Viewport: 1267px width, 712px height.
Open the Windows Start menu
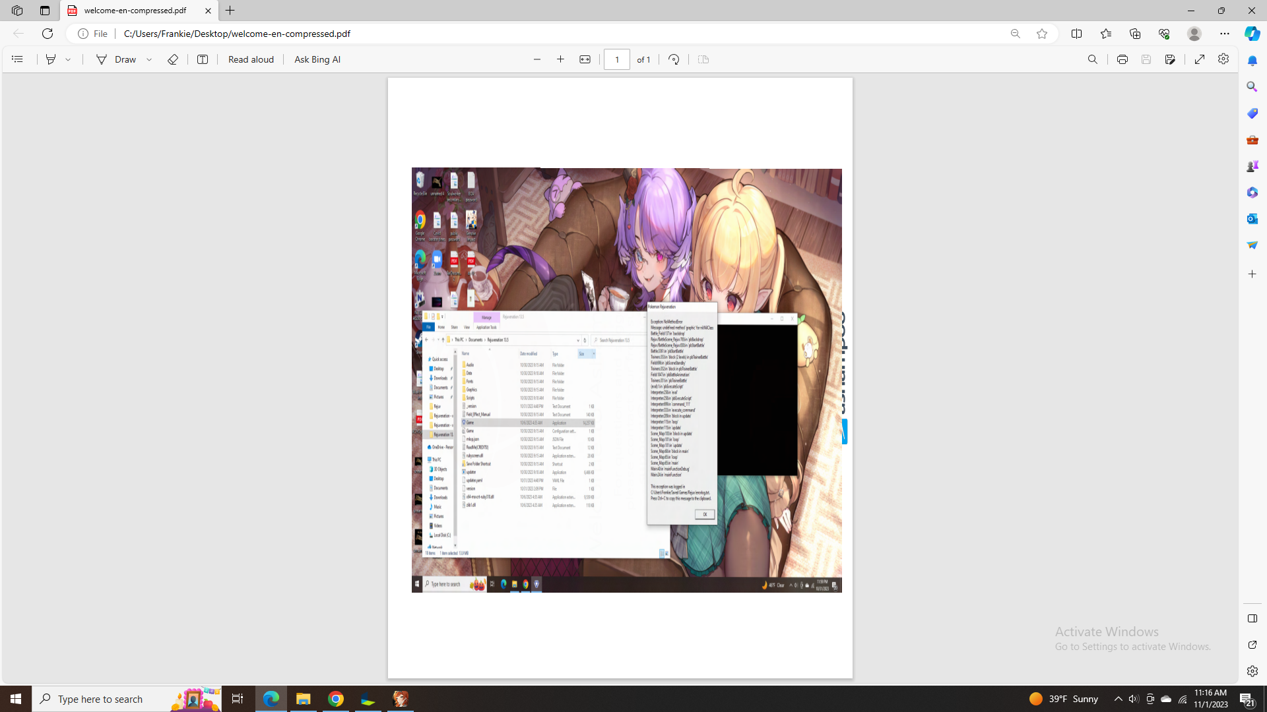tap(16, 699)
